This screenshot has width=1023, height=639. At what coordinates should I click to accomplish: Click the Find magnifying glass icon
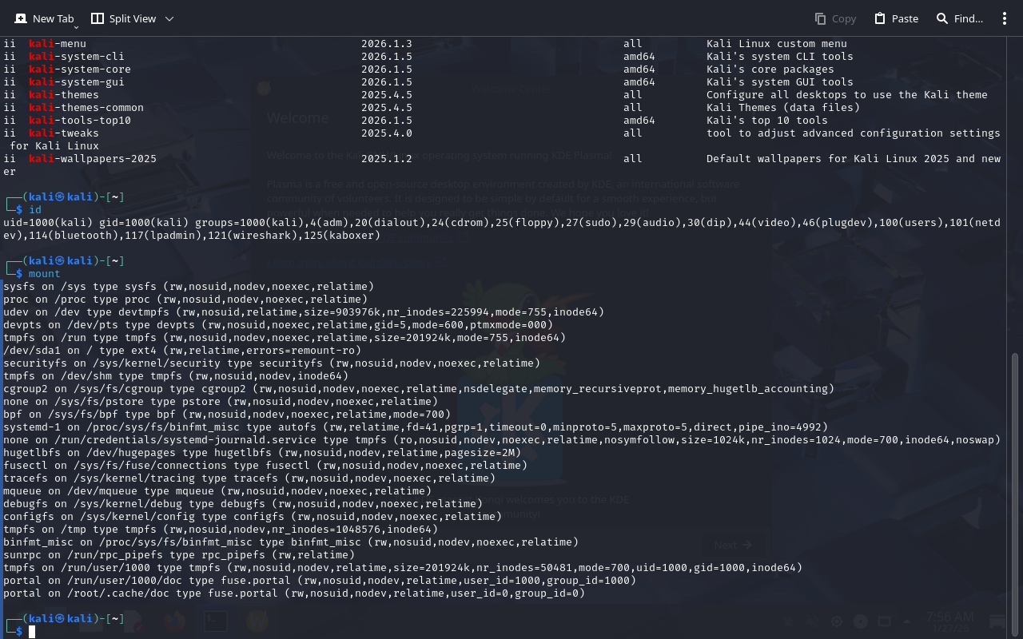tap(942, 18)
